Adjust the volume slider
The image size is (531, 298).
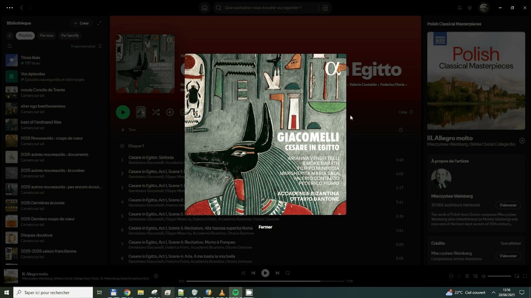pyautogui.click(x=499, y=276)
